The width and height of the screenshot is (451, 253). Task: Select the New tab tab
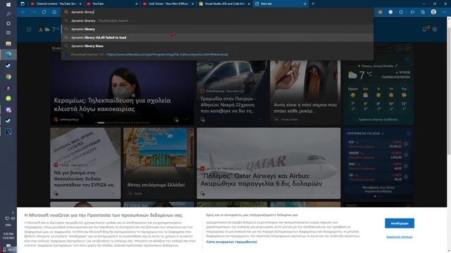click(280, 4)
